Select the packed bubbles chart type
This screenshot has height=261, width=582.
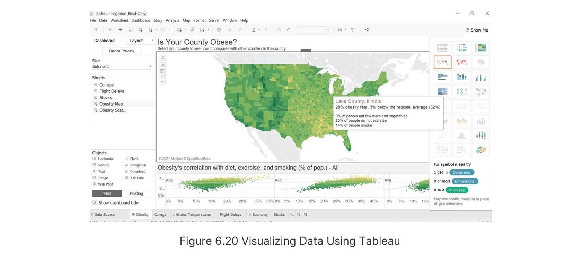point(480,150)
